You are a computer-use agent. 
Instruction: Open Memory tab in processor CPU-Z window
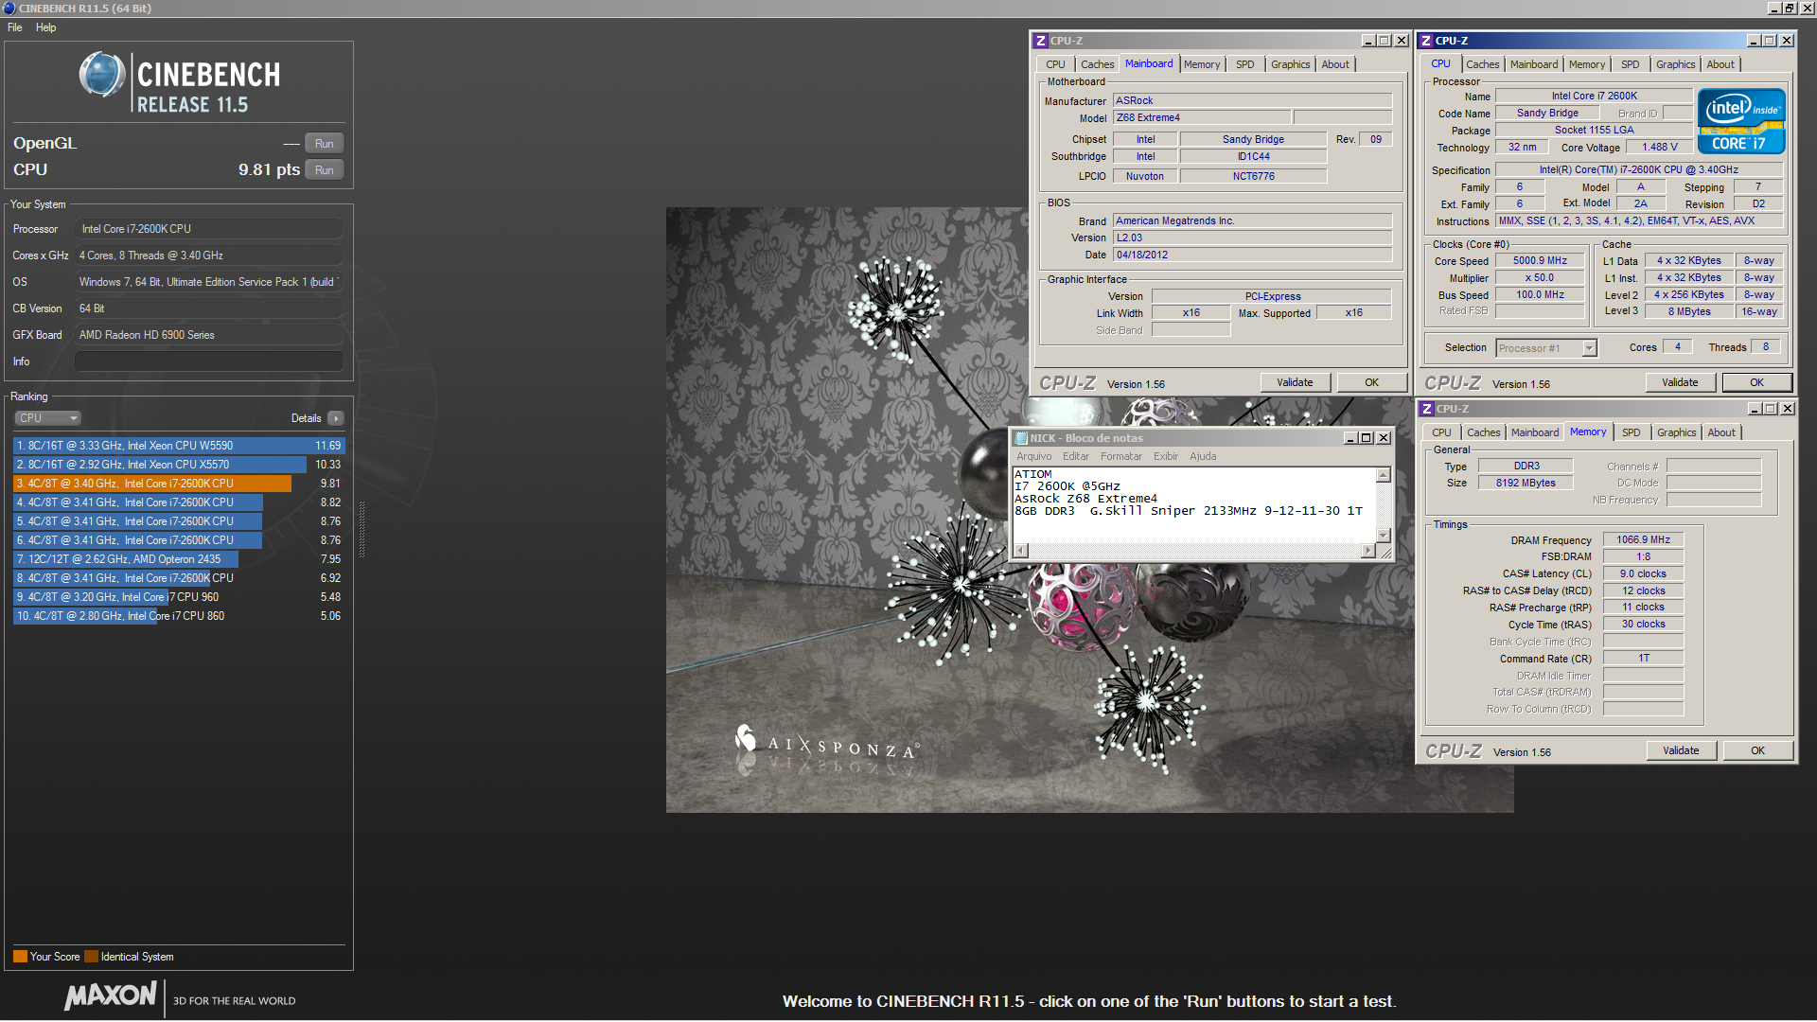coord(1586,64)
